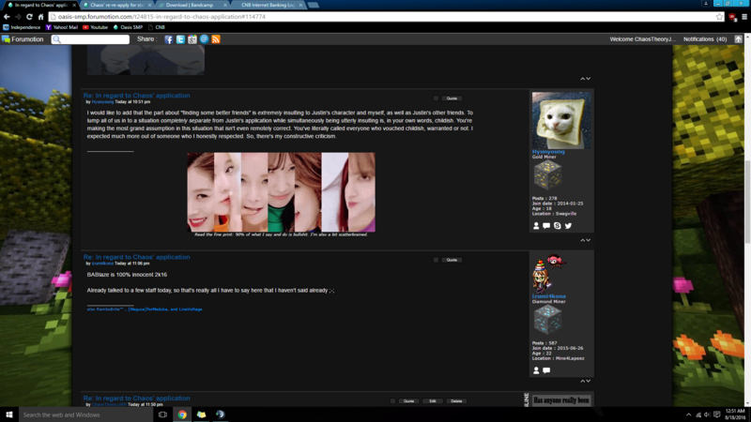Tick the multiquote checkbox on izumi4kona's post

click(436, 261)
